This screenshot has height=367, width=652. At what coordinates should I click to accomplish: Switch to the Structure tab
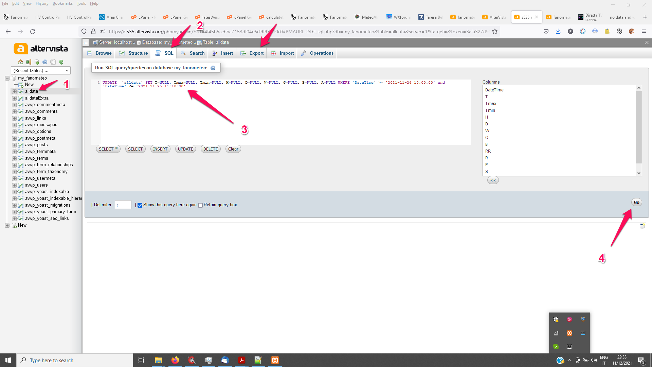133,53
